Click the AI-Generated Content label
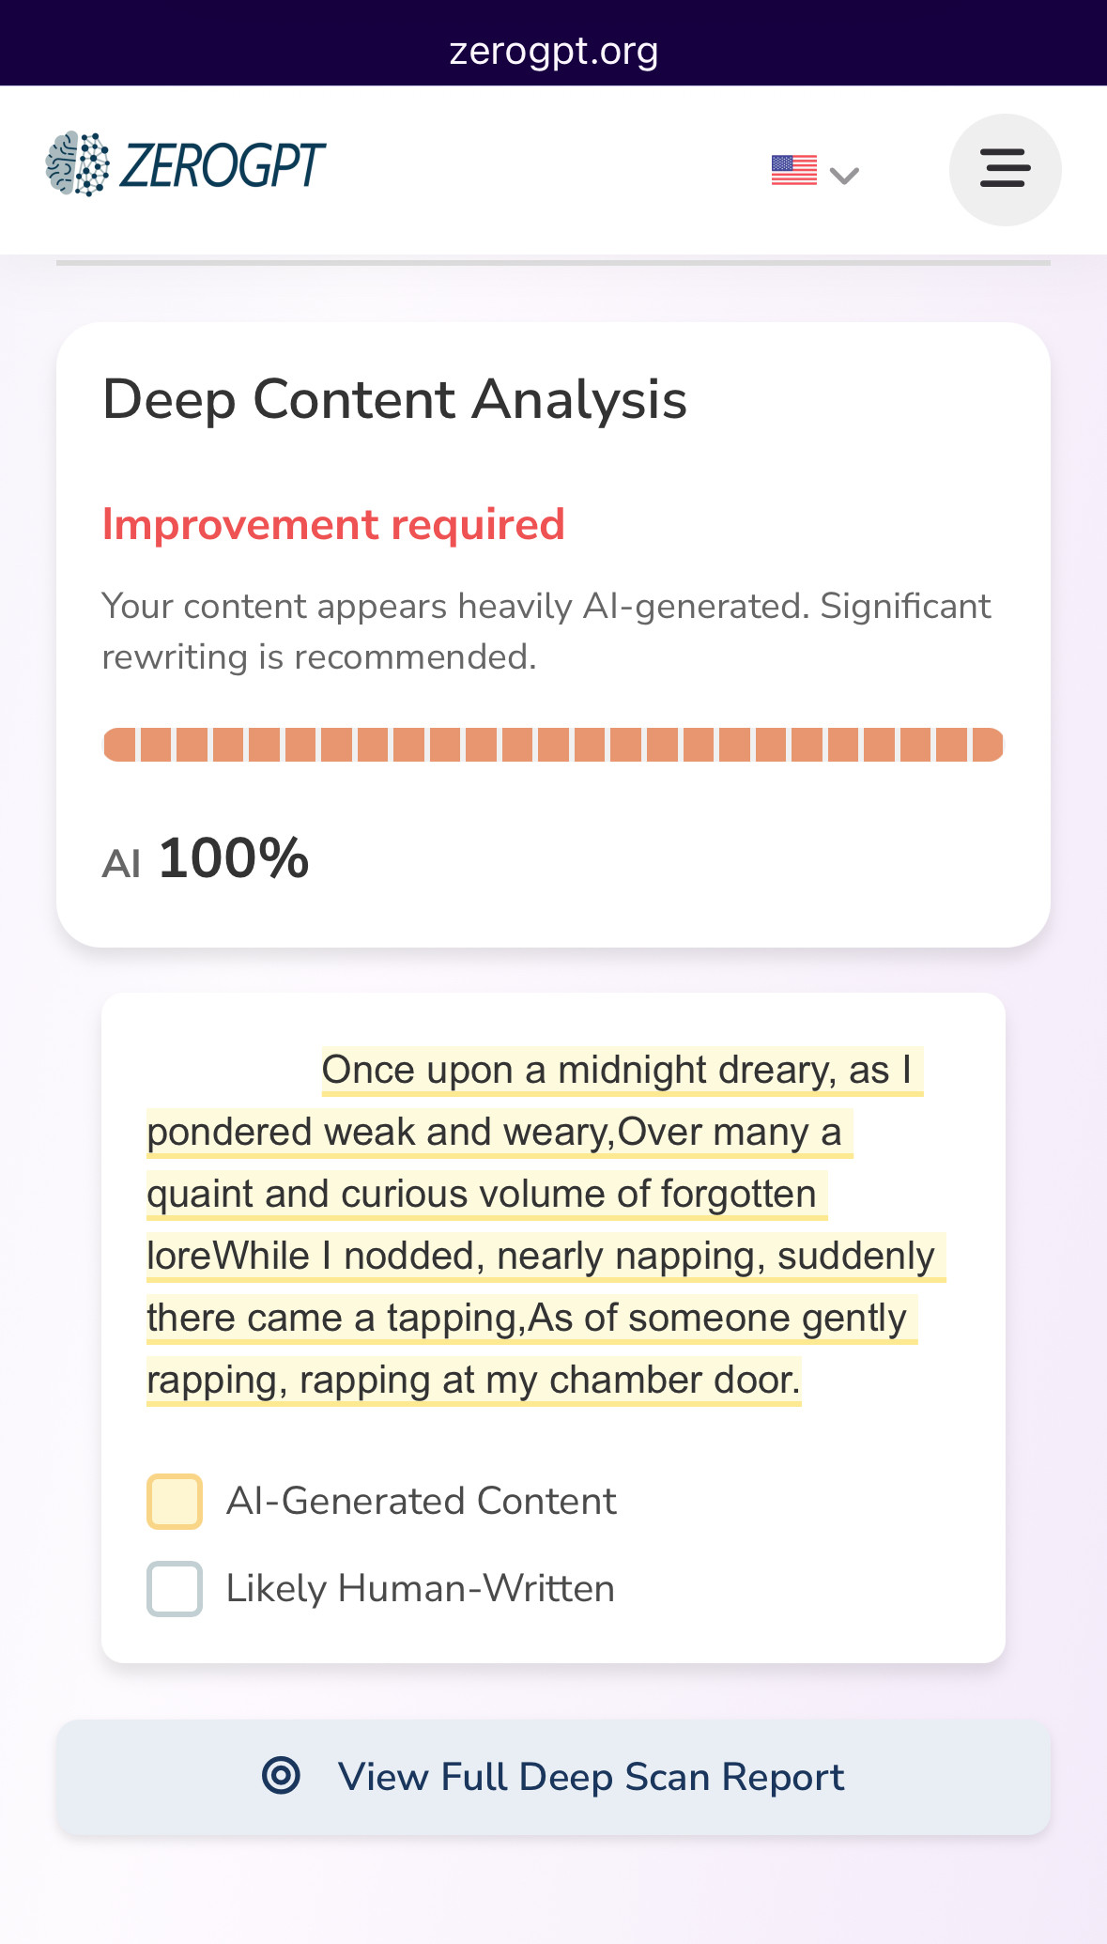Image resolution: width=1107 pixels, height=1944 pixels. (422, 1501)
